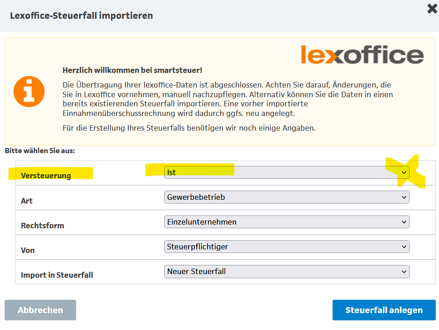
Task: Click the Bitte wählen Sie aus text
Action: [x=39, y=150]
